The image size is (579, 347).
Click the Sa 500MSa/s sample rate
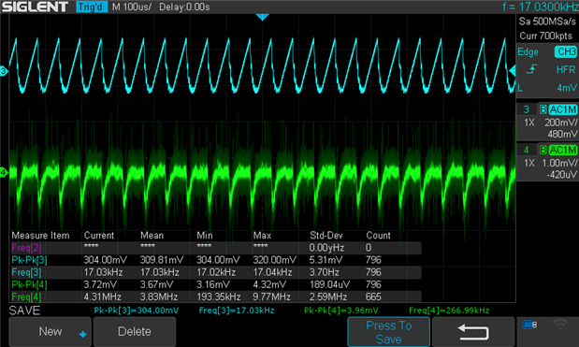point(547,22)
